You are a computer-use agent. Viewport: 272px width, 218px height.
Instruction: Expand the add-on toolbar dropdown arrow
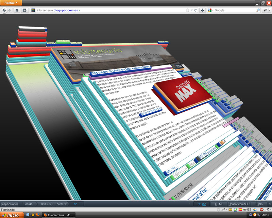click(269, 10)
